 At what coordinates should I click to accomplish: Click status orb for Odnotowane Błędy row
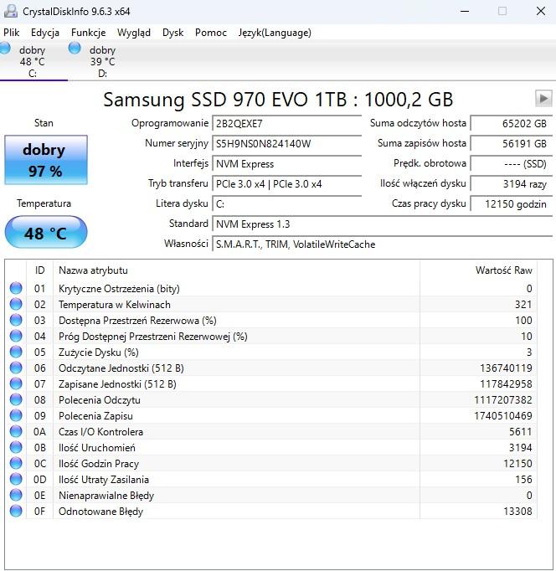[x=16, y=512]
